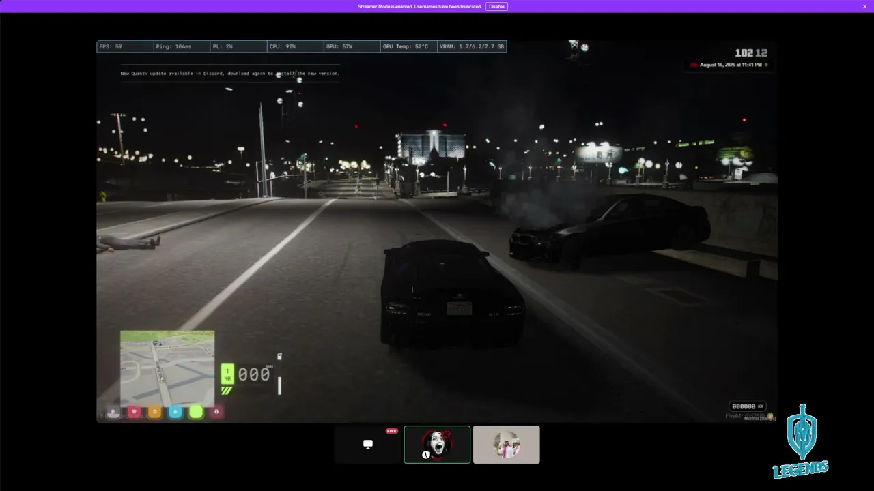Click the 000 speedometer readout

click(254, 374)
